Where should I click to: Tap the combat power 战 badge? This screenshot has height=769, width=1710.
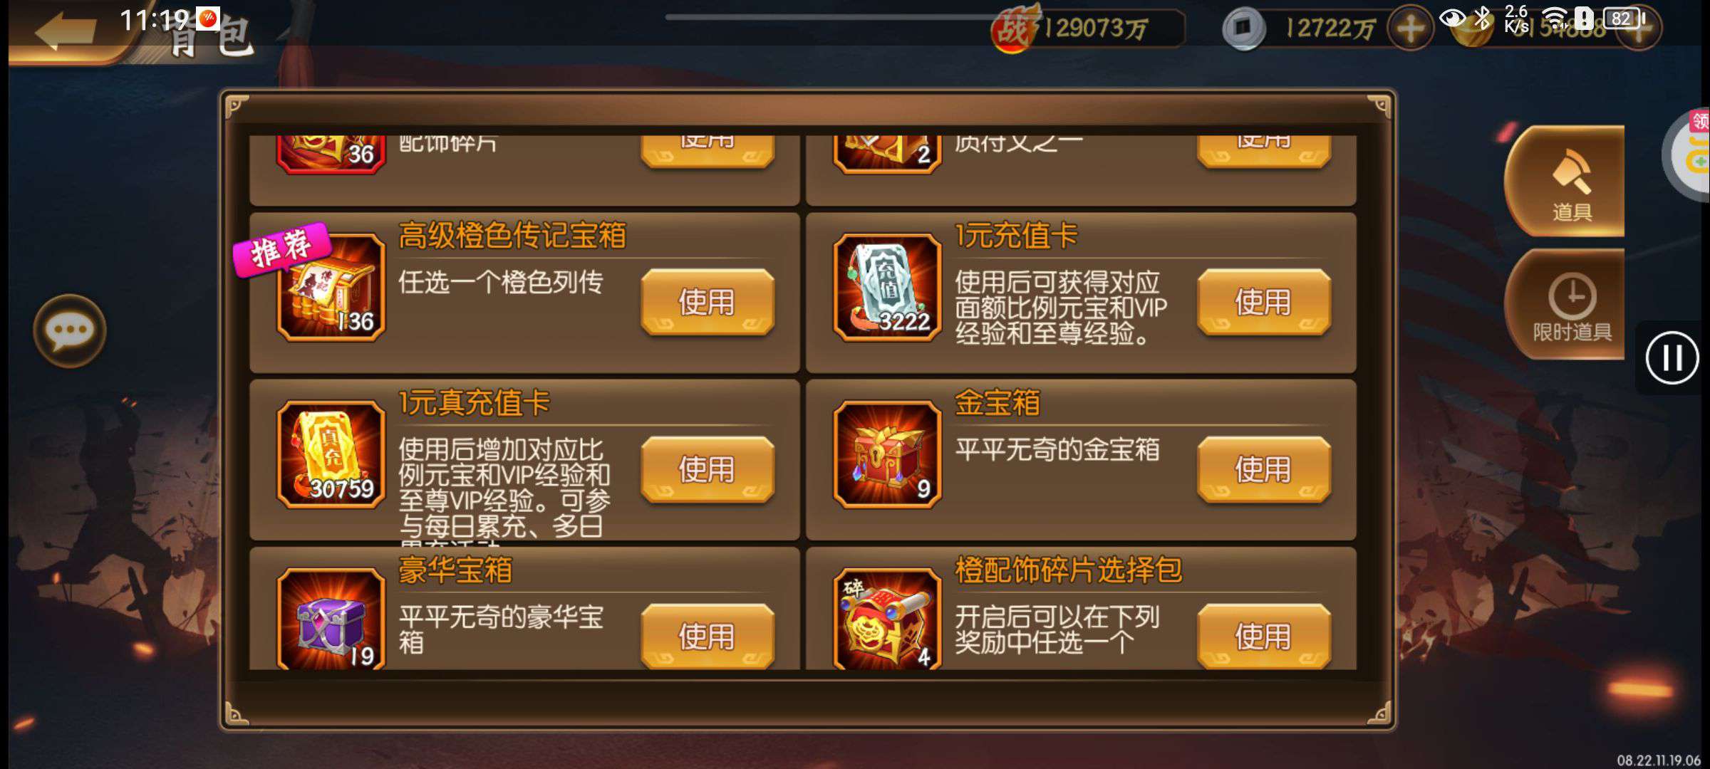1015,28
